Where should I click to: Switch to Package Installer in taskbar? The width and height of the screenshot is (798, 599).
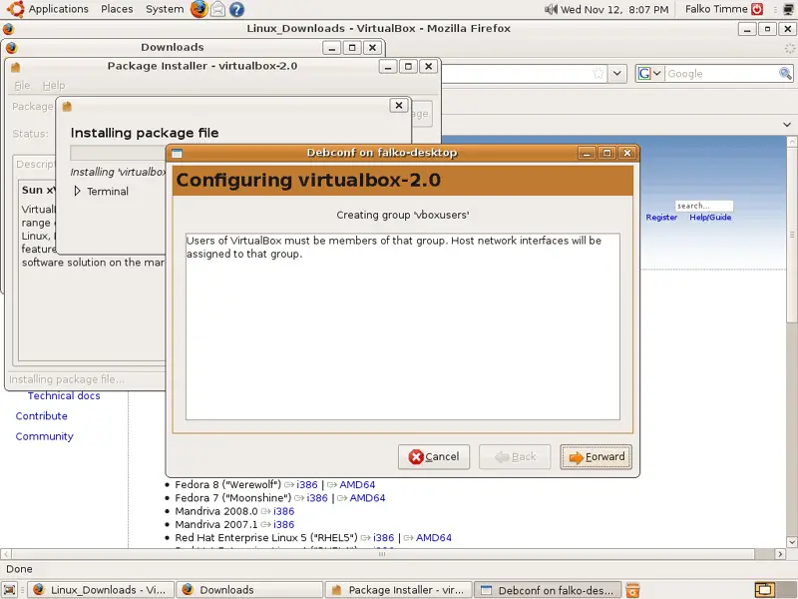[x=398, y=590]
